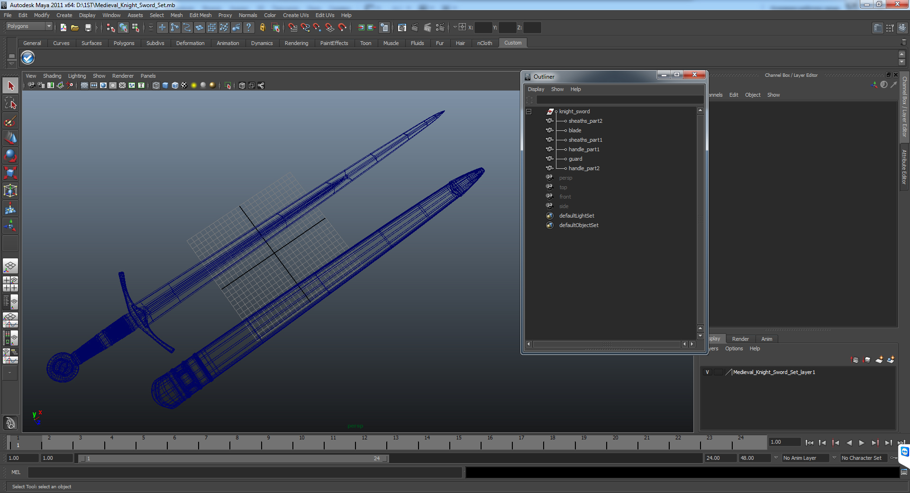Click the checkmark shelf button on Custom shelf
The image size is (910, 493).
point(28,58)
